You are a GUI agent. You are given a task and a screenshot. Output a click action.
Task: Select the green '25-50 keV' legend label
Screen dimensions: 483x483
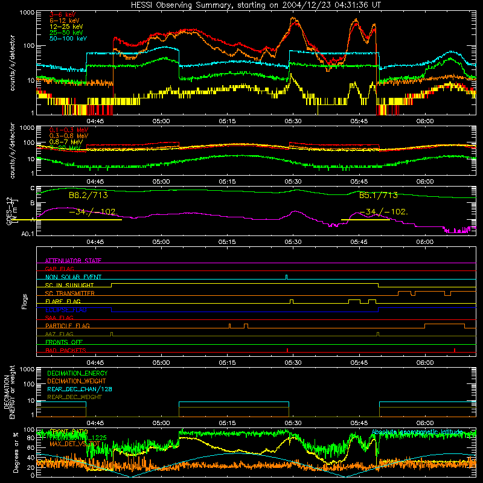tap(66, 33)
